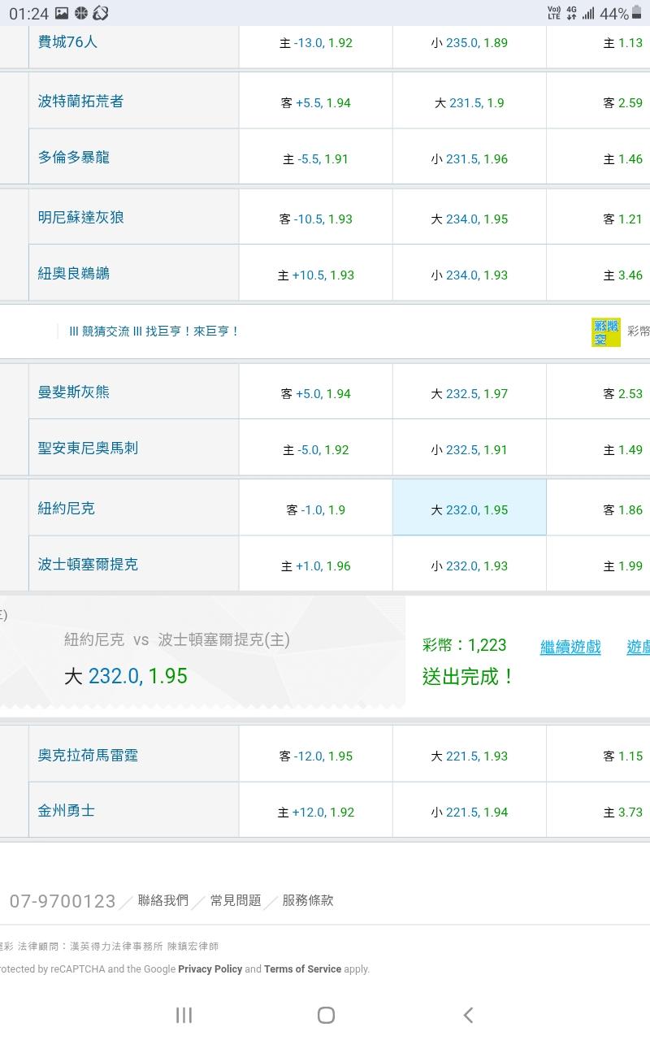Open the 服務條款 terms of service link
Image resolution: width=650 pixels, height=1040 pixels.
pos(308,900)
